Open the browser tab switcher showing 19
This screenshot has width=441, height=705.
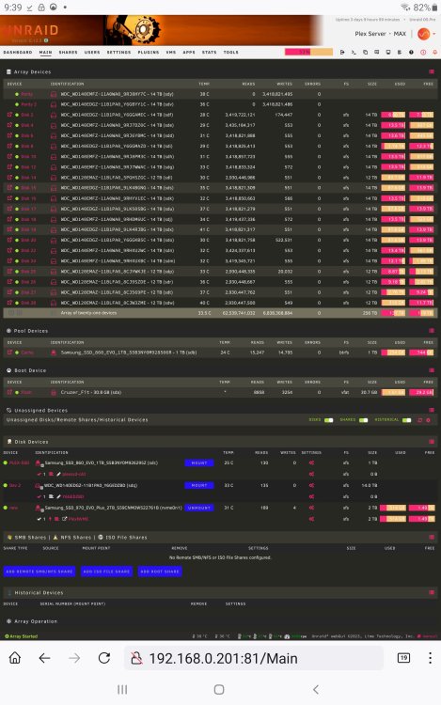click(x=403, y=658)
